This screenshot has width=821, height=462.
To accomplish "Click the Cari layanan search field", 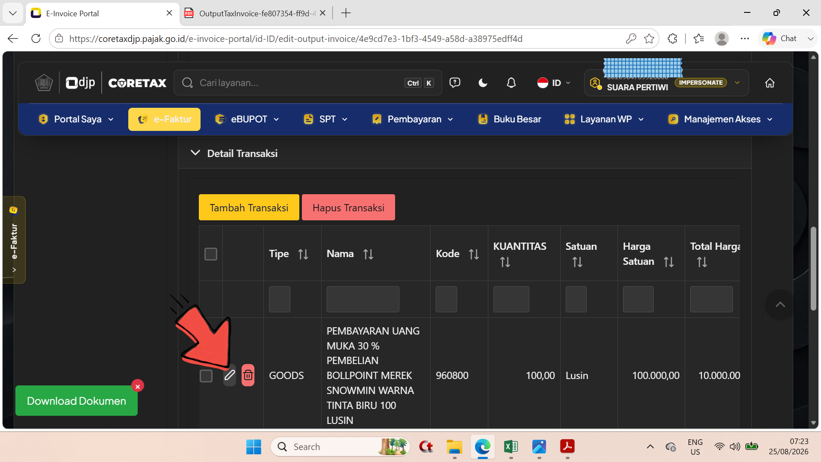I will [308, 83].
